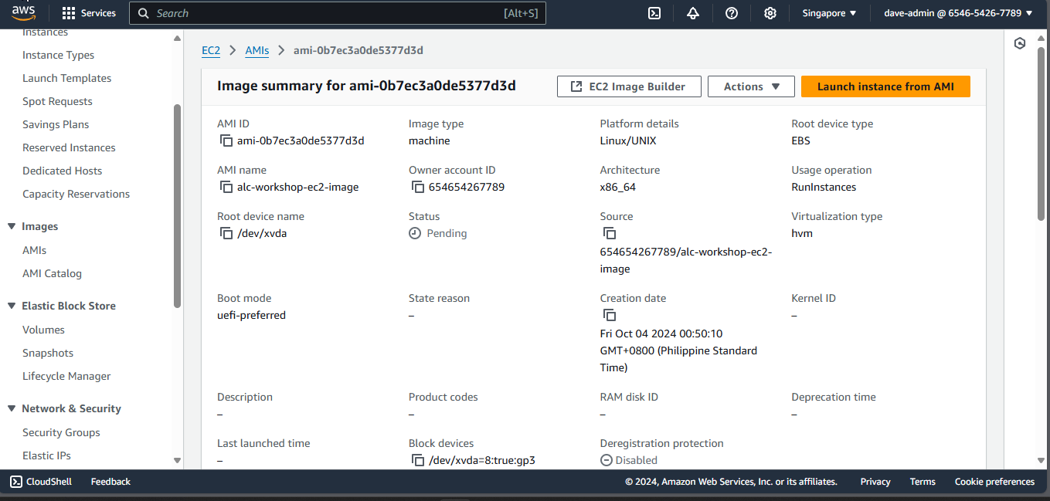Collapse the Network & Security section

click(x=12, y=408)
